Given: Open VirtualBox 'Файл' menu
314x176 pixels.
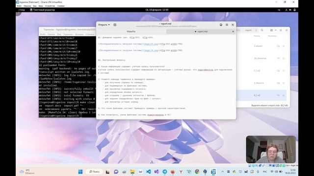Looking at the screenshot, I should [19, 6].
